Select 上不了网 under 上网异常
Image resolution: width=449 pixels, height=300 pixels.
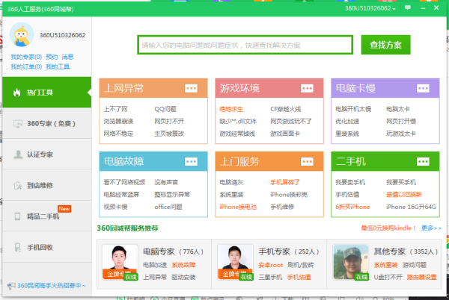click(x=115, y=109)
